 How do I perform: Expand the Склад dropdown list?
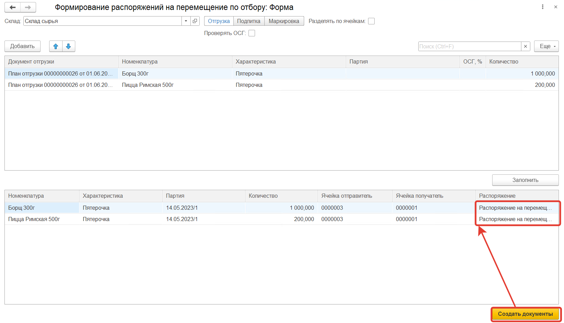[x=186, y=21]
